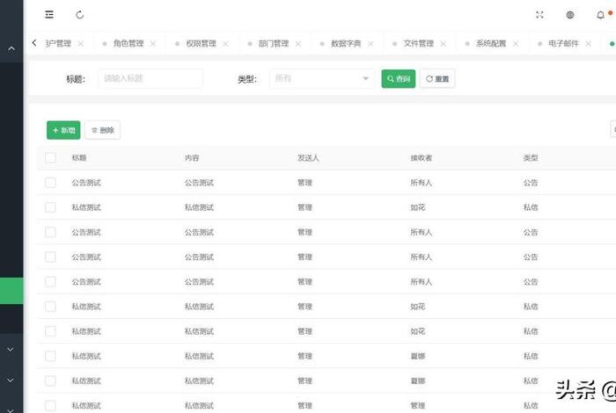Screen dimensions: 616x413
Task: Expand the second collapsed sidebar group chevron
Action: click(11, 380)
